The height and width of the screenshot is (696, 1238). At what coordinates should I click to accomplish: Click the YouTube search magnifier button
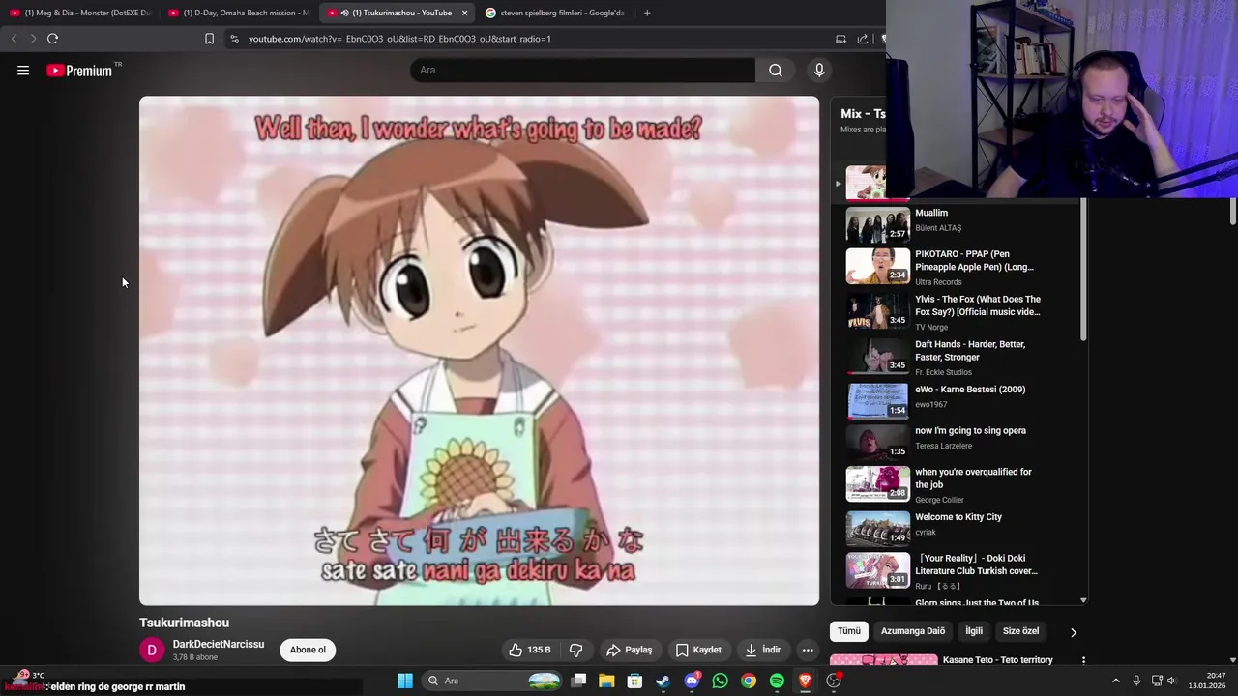coord(776,70)
